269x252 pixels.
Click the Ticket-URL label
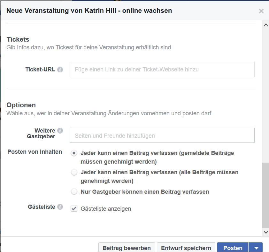pos(40,69)
